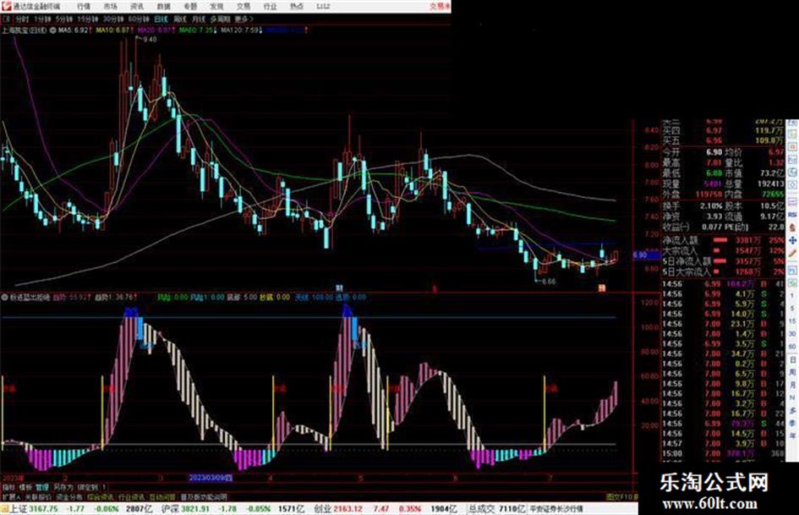Click the 9.40 high price label

pos(150,39)
